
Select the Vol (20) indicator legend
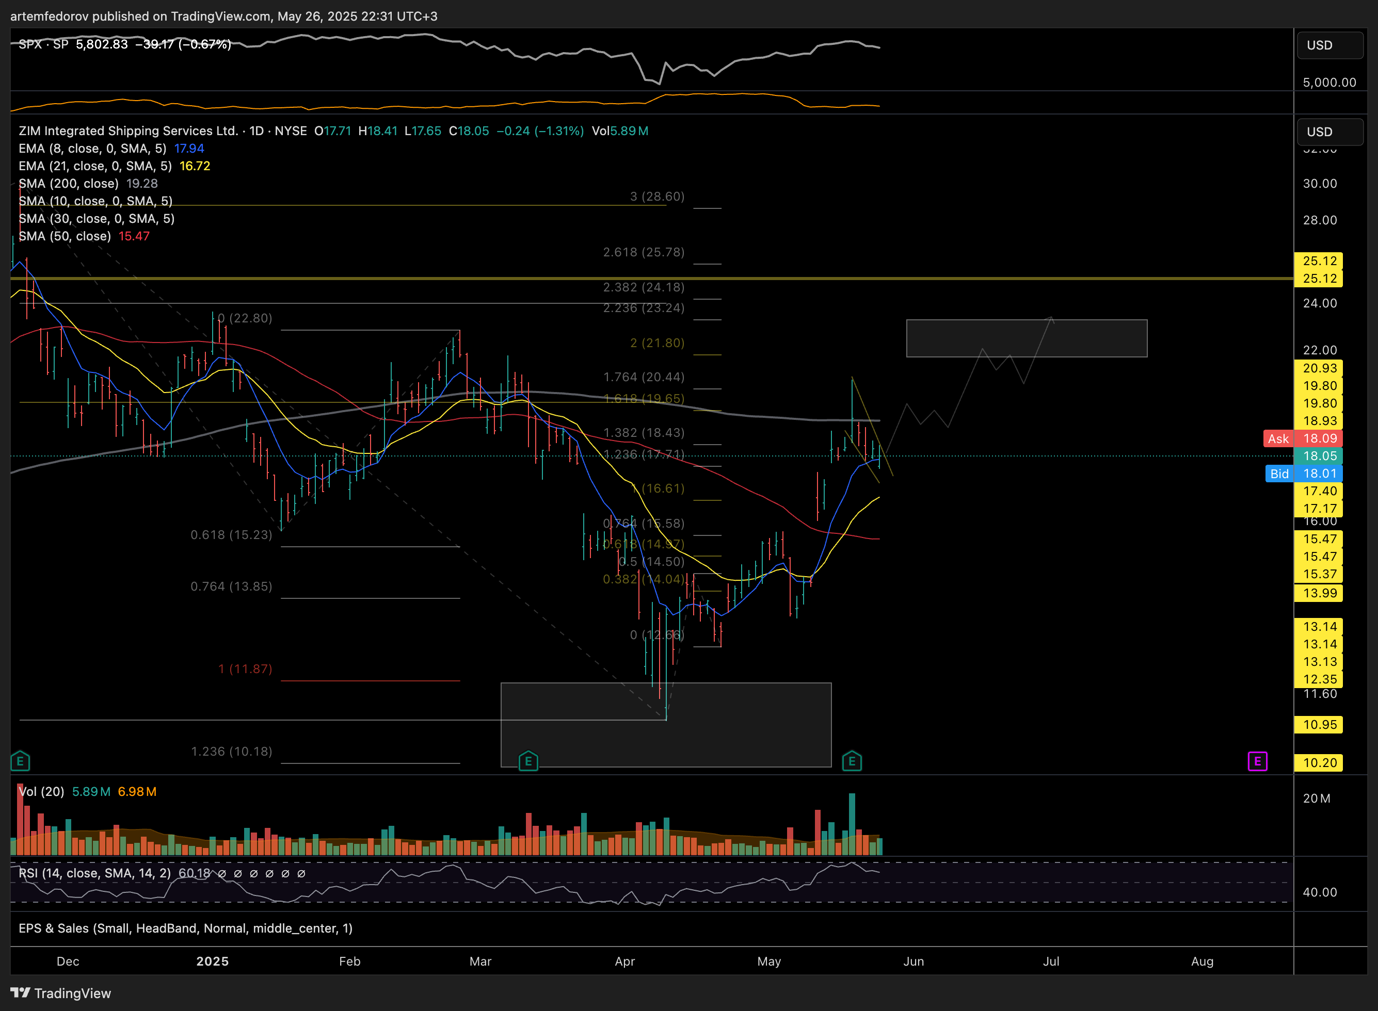click(x=41, y=791)
